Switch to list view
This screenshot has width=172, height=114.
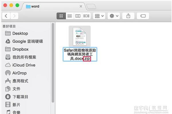tap(70, 16)
